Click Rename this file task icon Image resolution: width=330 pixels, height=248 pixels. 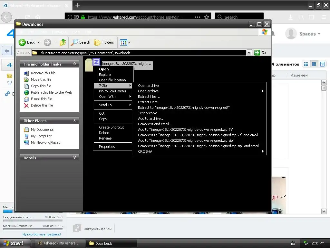pos(26,73)
